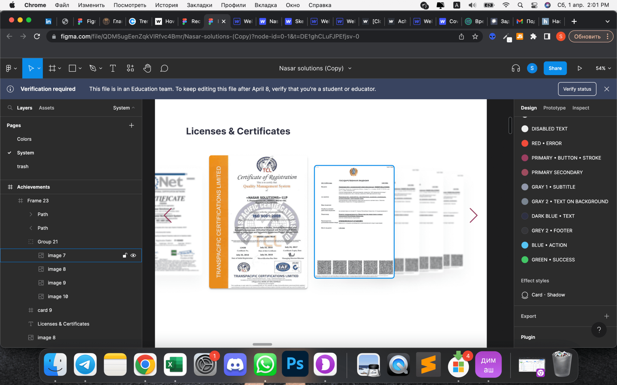Screen dimensions: 617x385
Task: Switch to the Inspect tab
Action: point(581,108)
